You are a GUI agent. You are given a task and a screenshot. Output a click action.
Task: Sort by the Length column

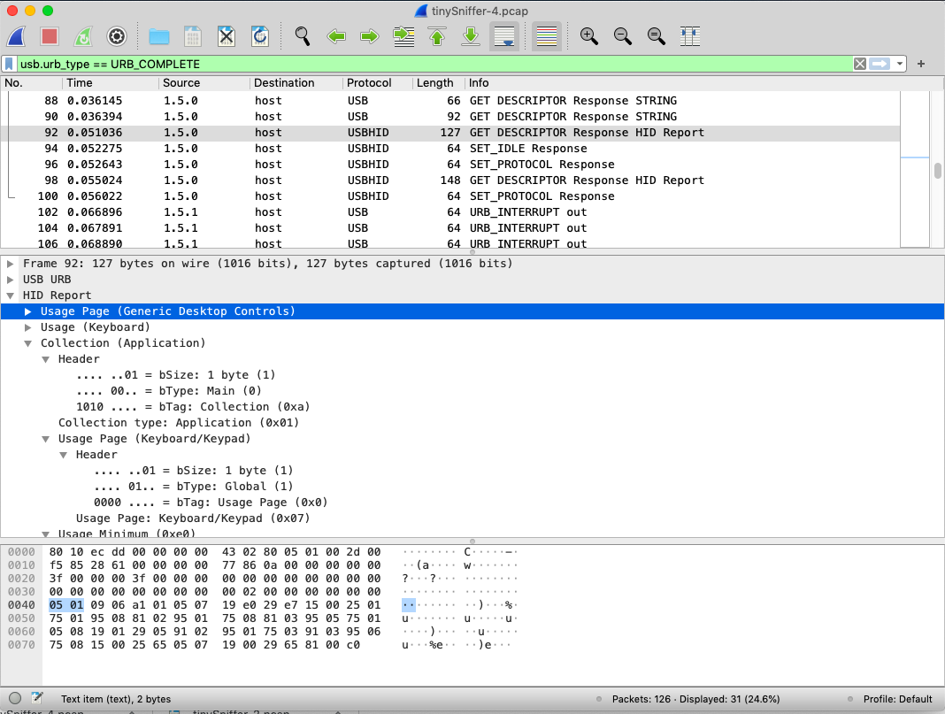(x=438, y=83)
